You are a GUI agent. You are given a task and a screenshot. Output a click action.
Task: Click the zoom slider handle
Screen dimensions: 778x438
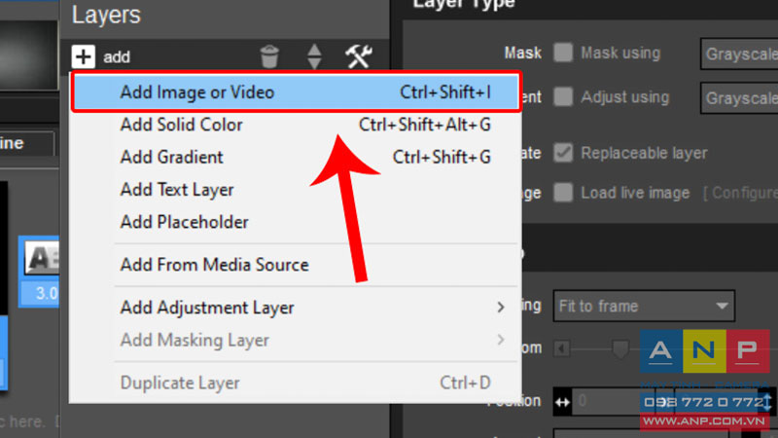(620, 348)
